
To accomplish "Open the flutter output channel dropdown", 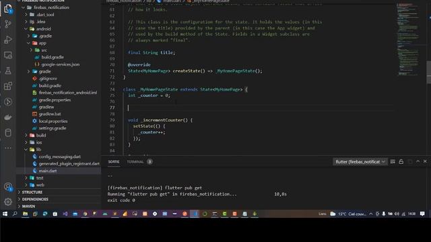I will pos(360,162).
